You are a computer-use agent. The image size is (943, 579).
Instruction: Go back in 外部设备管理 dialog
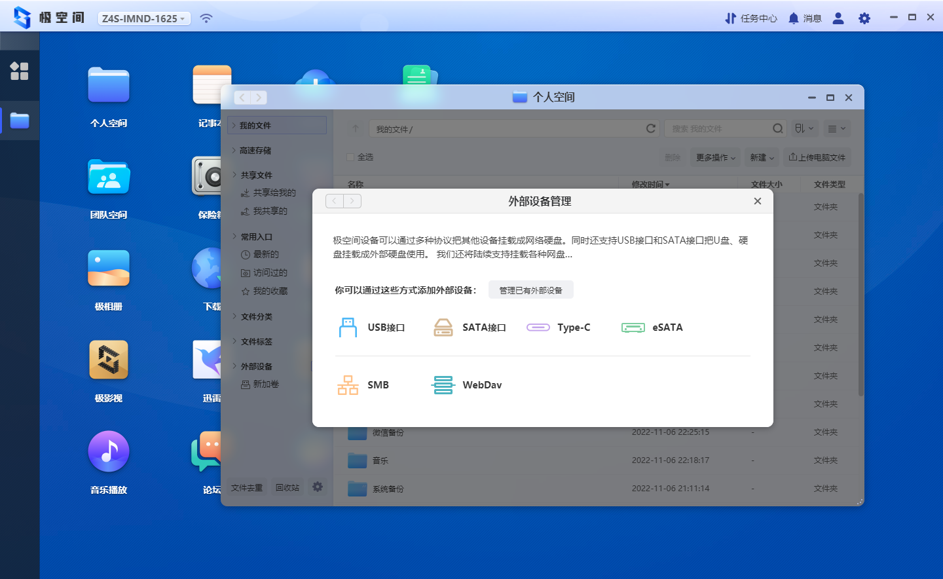[335, 201]
